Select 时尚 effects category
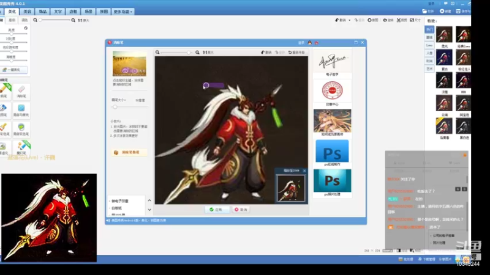Image resolution: width=490 pixels, height=275 pixels. click(429, 61)
